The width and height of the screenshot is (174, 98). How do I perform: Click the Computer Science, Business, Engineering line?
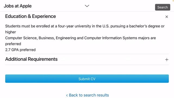point(80,38)
